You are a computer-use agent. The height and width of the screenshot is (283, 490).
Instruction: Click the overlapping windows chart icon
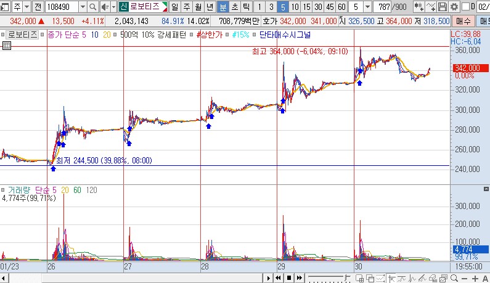coord(370,278)
